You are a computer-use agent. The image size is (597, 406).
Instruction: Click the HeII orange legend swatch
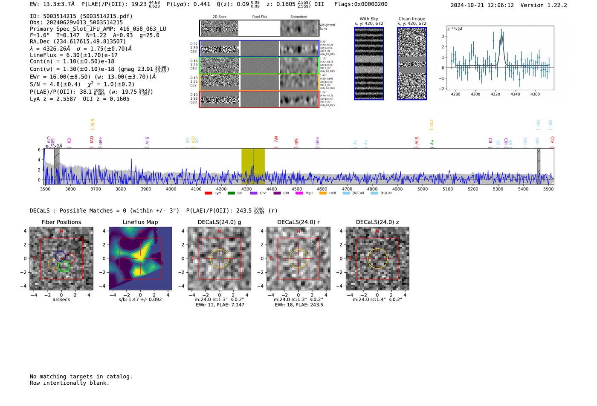tap(323, 193)
